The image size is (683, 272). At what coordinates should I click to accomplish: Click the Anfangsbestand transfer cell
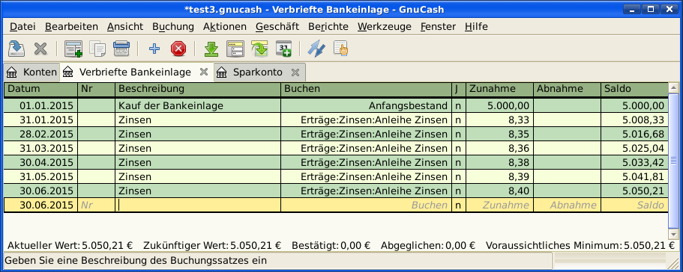coord(367,105)
